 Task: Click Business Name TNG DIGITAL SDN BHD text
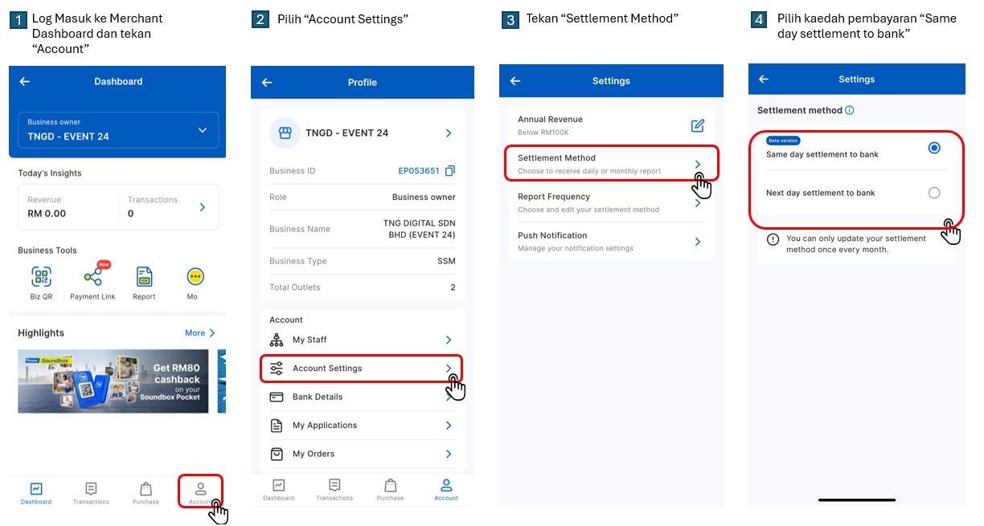coord(420,229)
